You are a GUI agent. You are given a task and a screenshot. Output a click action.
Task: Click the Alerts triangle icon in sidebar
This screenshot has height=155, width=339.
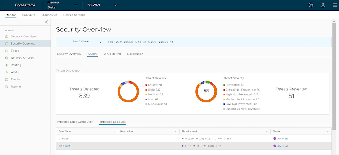pos(6,72)
